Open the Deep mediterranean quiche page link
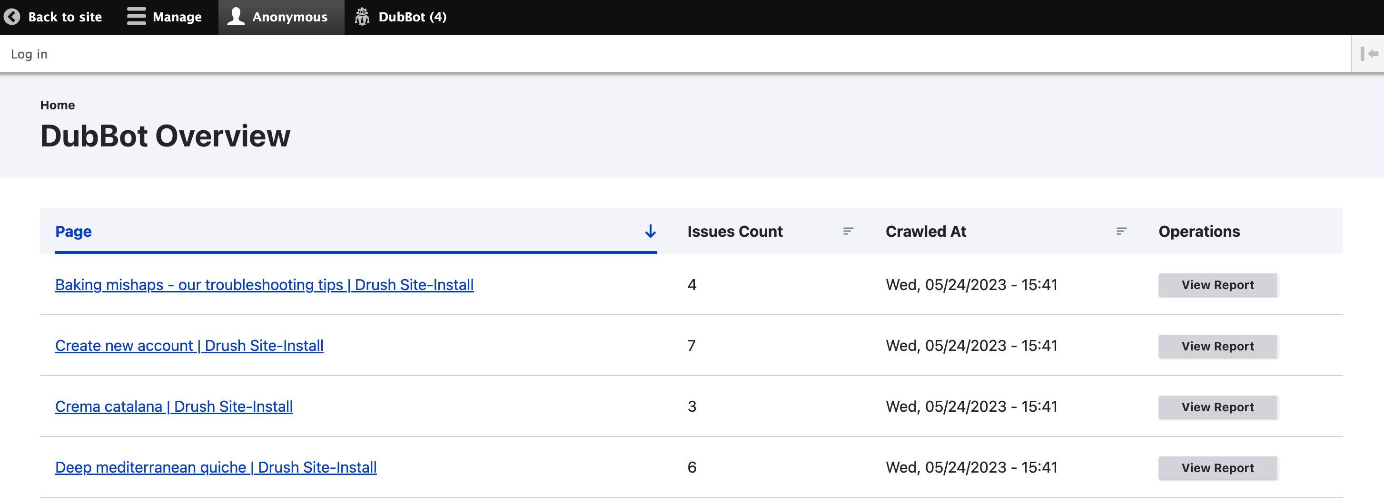Image resolution: width=1384 pixels, height=504 pixels. 216,467
